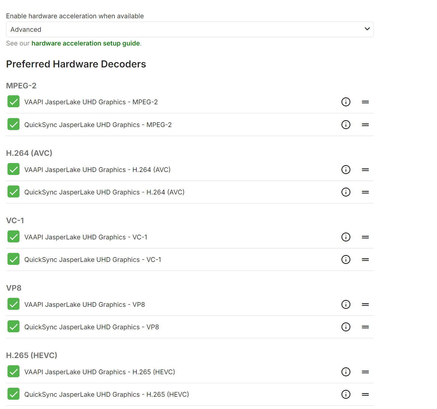Click 'QuickSync JasperLake UHD Graphics - H.265 (HEVC)' text
Image resolution: width=437 pixels, height=409 pixels.
pyautogui.click(x=107, y=395)
